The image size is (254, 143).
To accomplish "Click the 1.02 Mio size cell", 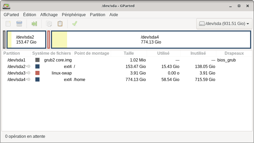I will tap(138, 60).
